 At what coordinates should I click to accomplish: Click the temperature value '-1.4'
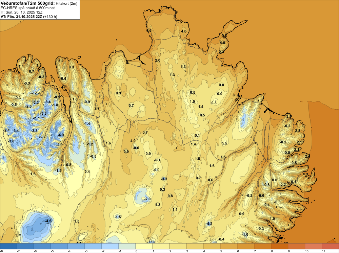(87, 123)
